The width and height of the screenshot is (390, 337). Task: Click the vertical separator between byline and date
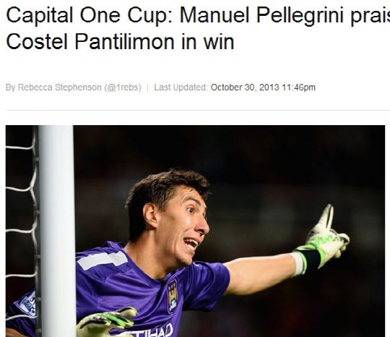[147, 88]
